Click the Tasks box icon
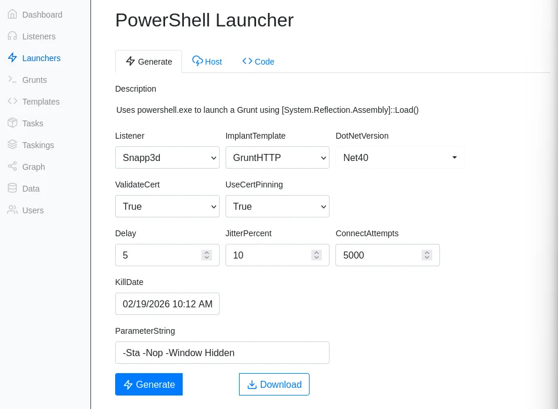The width and height of the screenshot is (558, 409). click(x=12, y=123)
